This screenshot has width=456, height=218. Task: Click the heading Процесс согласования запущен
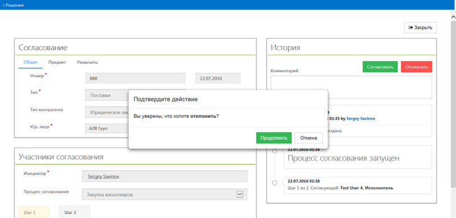344,158
